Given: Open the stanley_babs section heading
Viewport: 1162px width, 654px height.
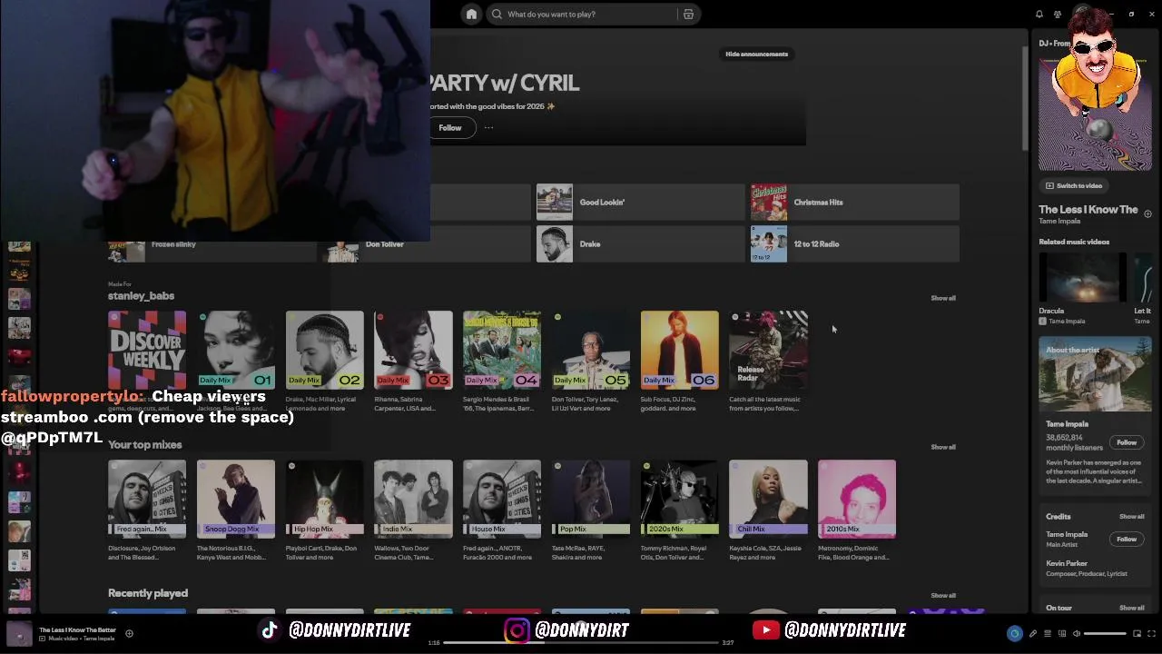Looking at the screenshot, I should point(141,295).
